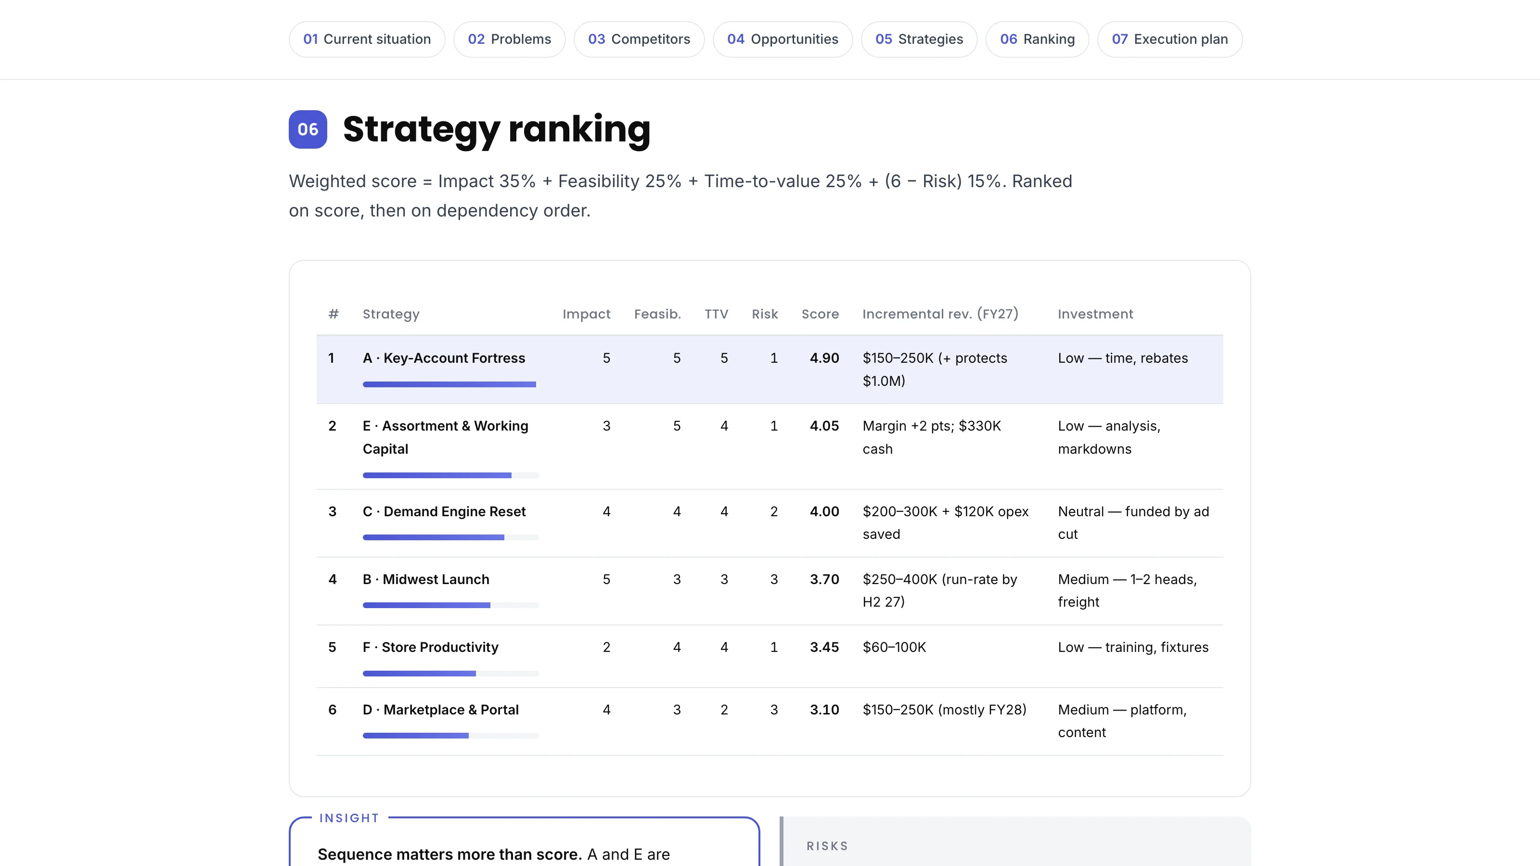Viewport: 1540px width, 866px height.
Task: Click the weighted score formula paragraph
Action: tap(680, 196)
